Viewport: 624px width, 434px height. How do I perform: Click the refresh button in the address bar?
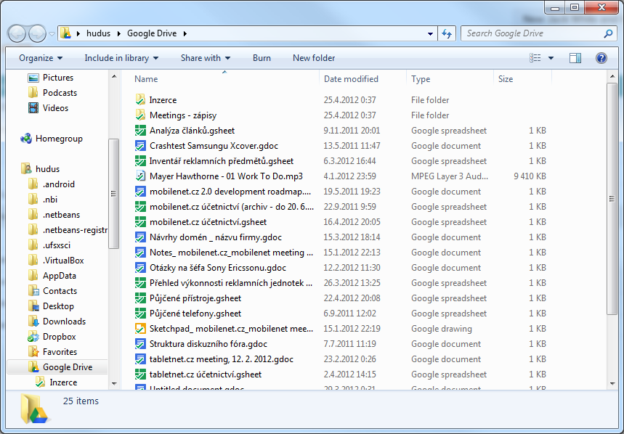click(446, 33)
